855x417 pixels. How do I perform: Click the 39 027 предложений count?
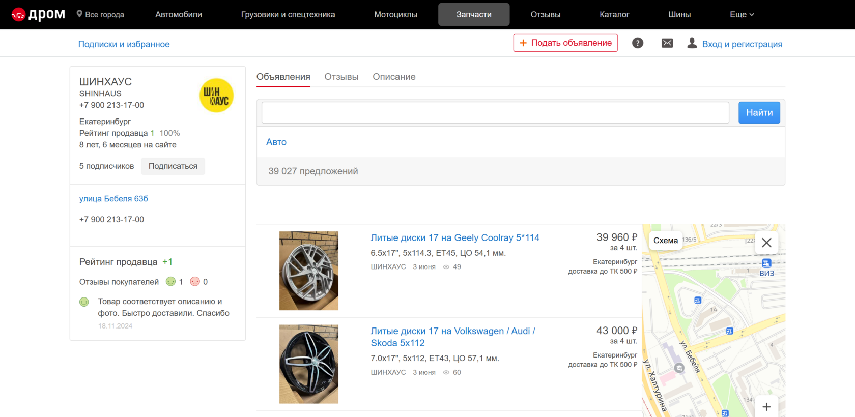click(x=313, y=171)
